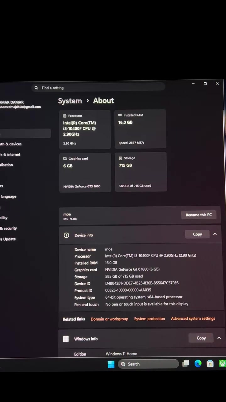Minimize the Settings window
The image size is (226, 402).
click(x=193, y=84)
